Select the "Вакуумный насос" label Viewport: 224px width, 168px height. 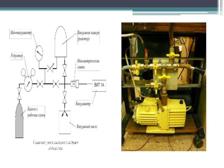pos(87,127)
